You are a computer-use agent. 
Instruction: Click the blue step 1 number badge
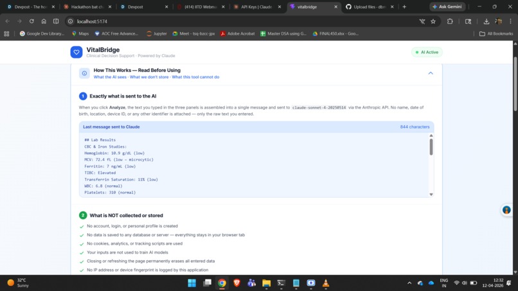click(x=83, y=96)
